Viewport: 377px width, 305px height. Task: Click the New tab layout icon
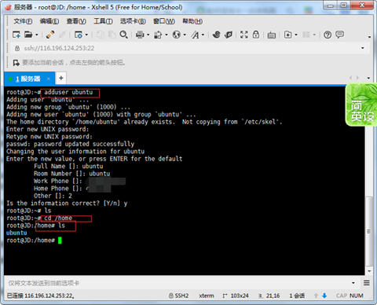point(287,35)
